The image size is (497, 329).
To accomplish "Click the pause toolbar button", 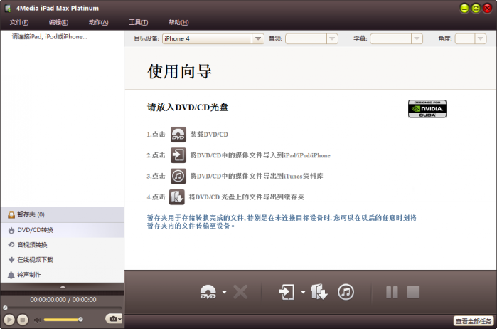I will coord(392,292).
